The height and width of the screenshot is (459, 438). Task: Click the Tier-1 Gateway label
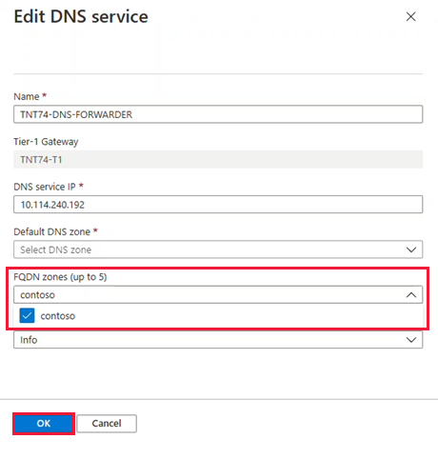pos(46,142)
